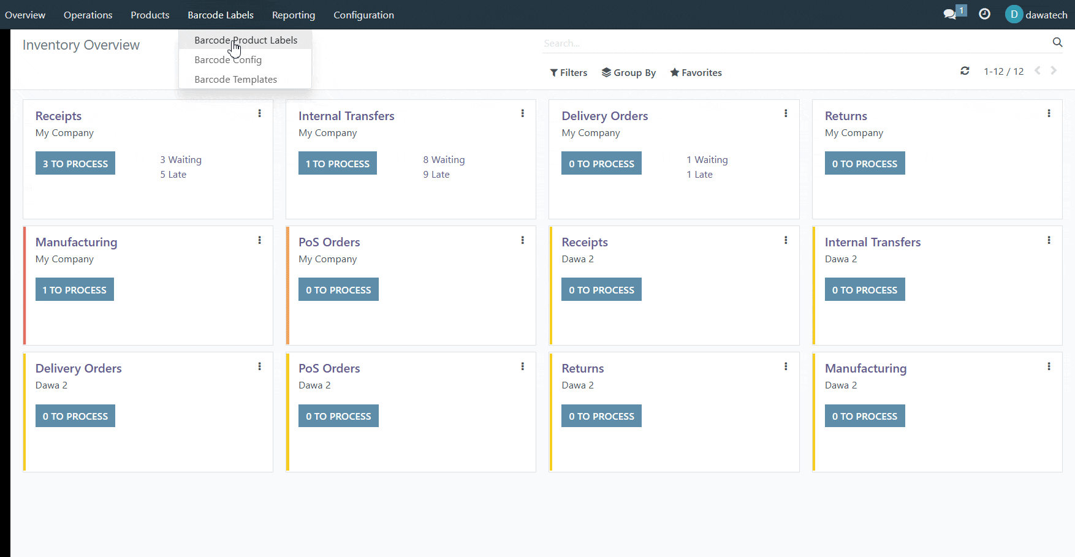Click 0 TO PROCESS on Dawa 2 Receipts

pos(601,290)
